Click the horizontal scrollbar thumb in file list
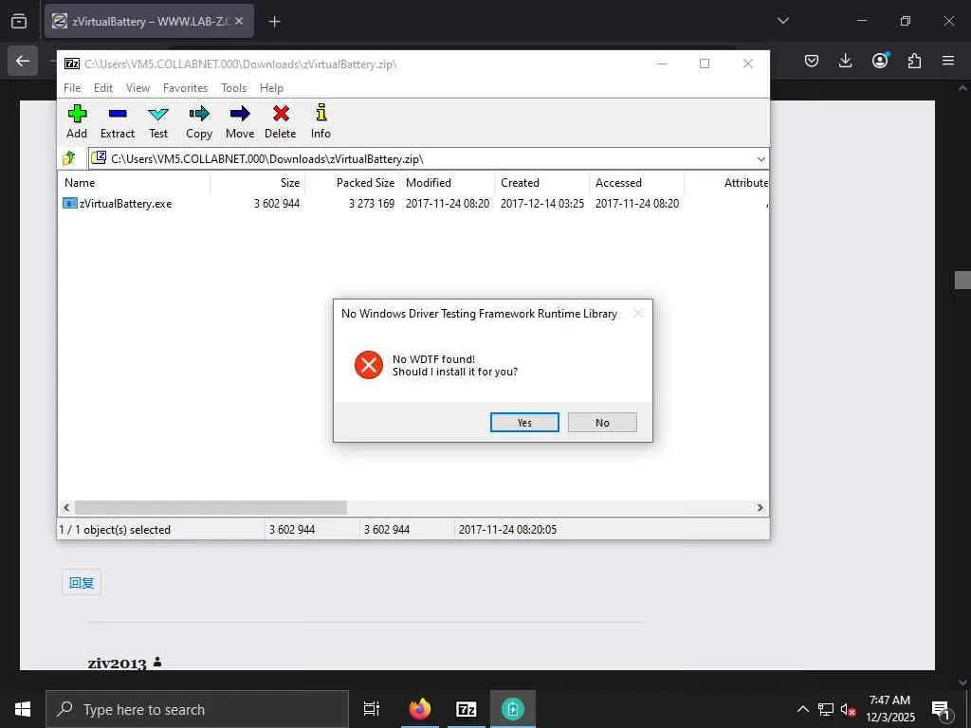 [211, 508]
